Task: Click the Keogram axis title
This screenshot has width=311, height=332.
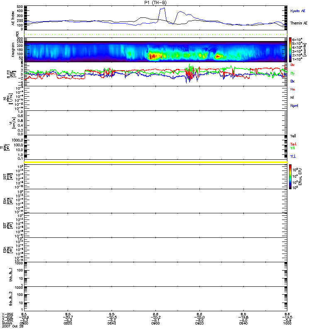Action: click(x=13, y=49)
